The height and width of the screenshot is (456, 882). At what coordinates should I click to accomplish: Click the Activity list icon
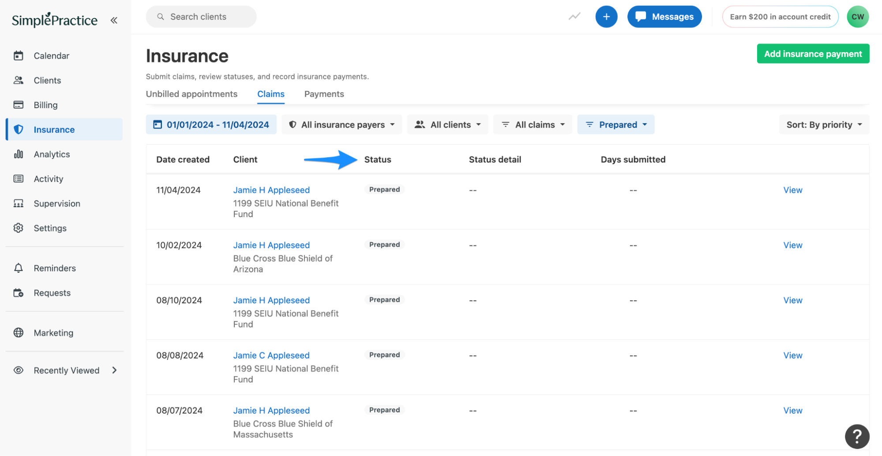click(x=18, y=179)
